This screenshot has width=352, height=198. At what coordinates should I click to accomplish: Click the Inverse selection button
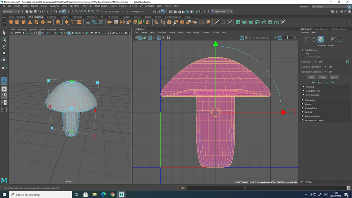click(334, 77)
